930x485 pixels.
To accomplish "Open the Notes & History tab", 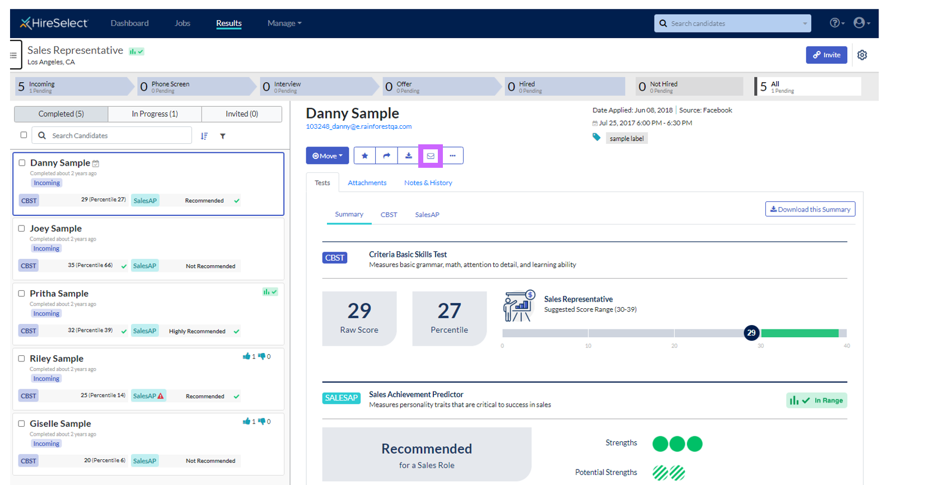I will (x=428, y=183).
